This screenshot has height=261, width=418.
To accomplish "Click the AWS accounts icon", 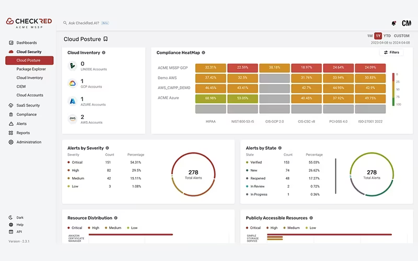I will point(72,118).
